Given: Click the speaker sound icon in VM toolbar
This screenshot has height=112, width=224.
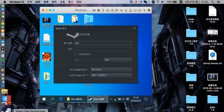Looking at the screenshot, I should coord(121,10).
